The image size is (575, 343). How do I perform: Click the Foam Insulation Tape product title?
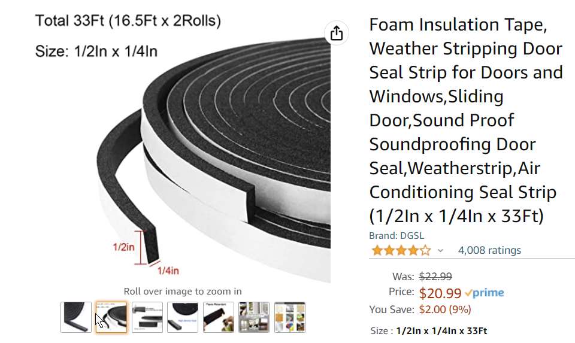465,120
